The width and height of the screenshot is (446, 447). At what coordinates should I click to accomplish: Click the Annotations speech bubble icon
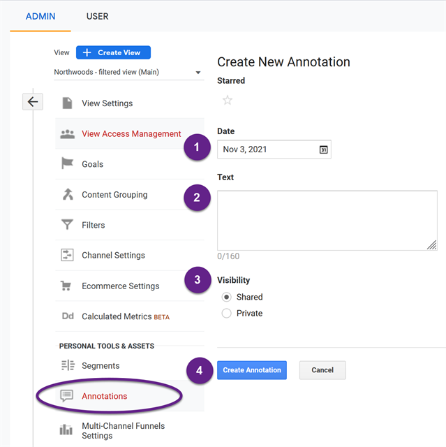click(x=66, y=396)
